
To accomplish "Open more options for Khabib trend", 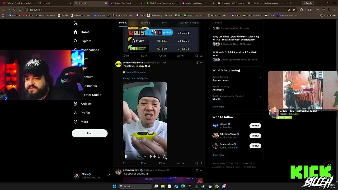I will pyautogui.click(x=260, y=97).
